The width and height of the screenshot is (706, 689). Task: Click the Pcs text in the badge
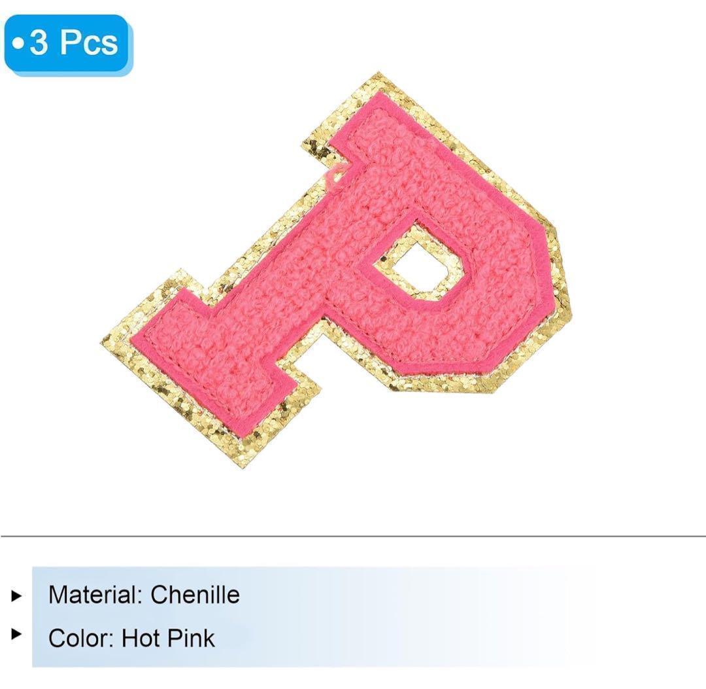coord(89,43)
